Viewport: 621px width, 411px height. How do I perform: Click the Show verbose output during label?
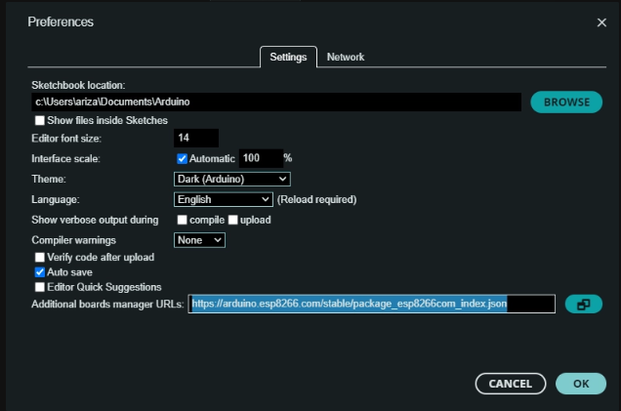point(95,220)
